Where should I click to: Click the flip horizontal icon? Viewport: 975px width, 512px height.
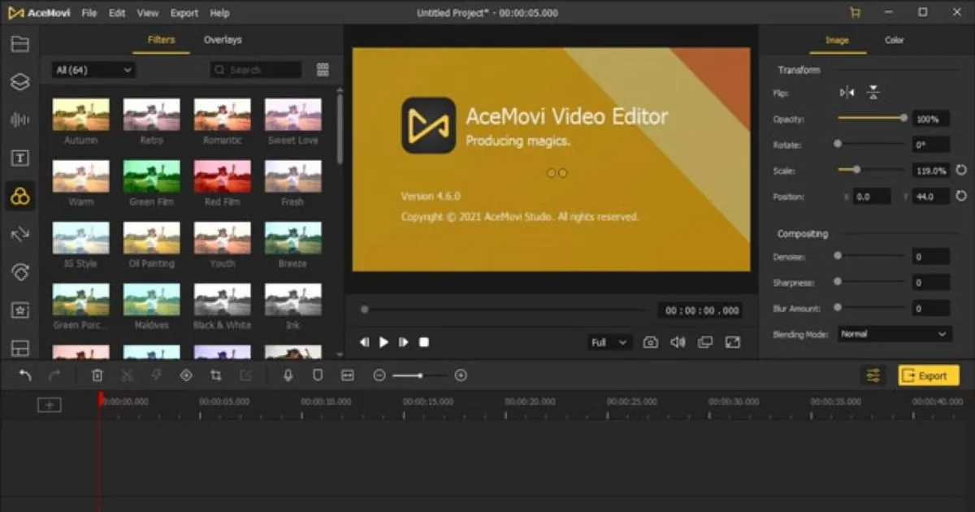(x=847, y=93)
